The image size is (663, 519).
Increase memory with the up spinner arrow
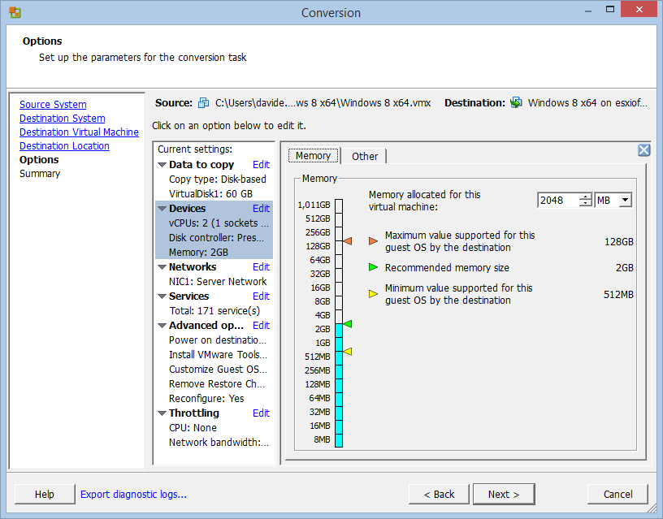coord(586,197)
